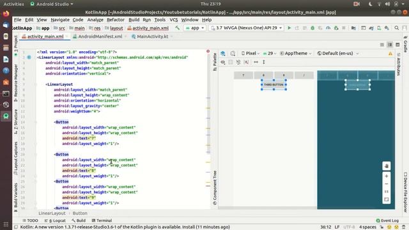409x230 pixels.
Task: Open the Terminal tool window button
Action: (102, 220)
